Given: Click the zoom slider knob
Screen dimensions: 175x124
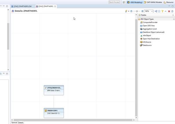Looking at the screenshot, I should (137, 11).
